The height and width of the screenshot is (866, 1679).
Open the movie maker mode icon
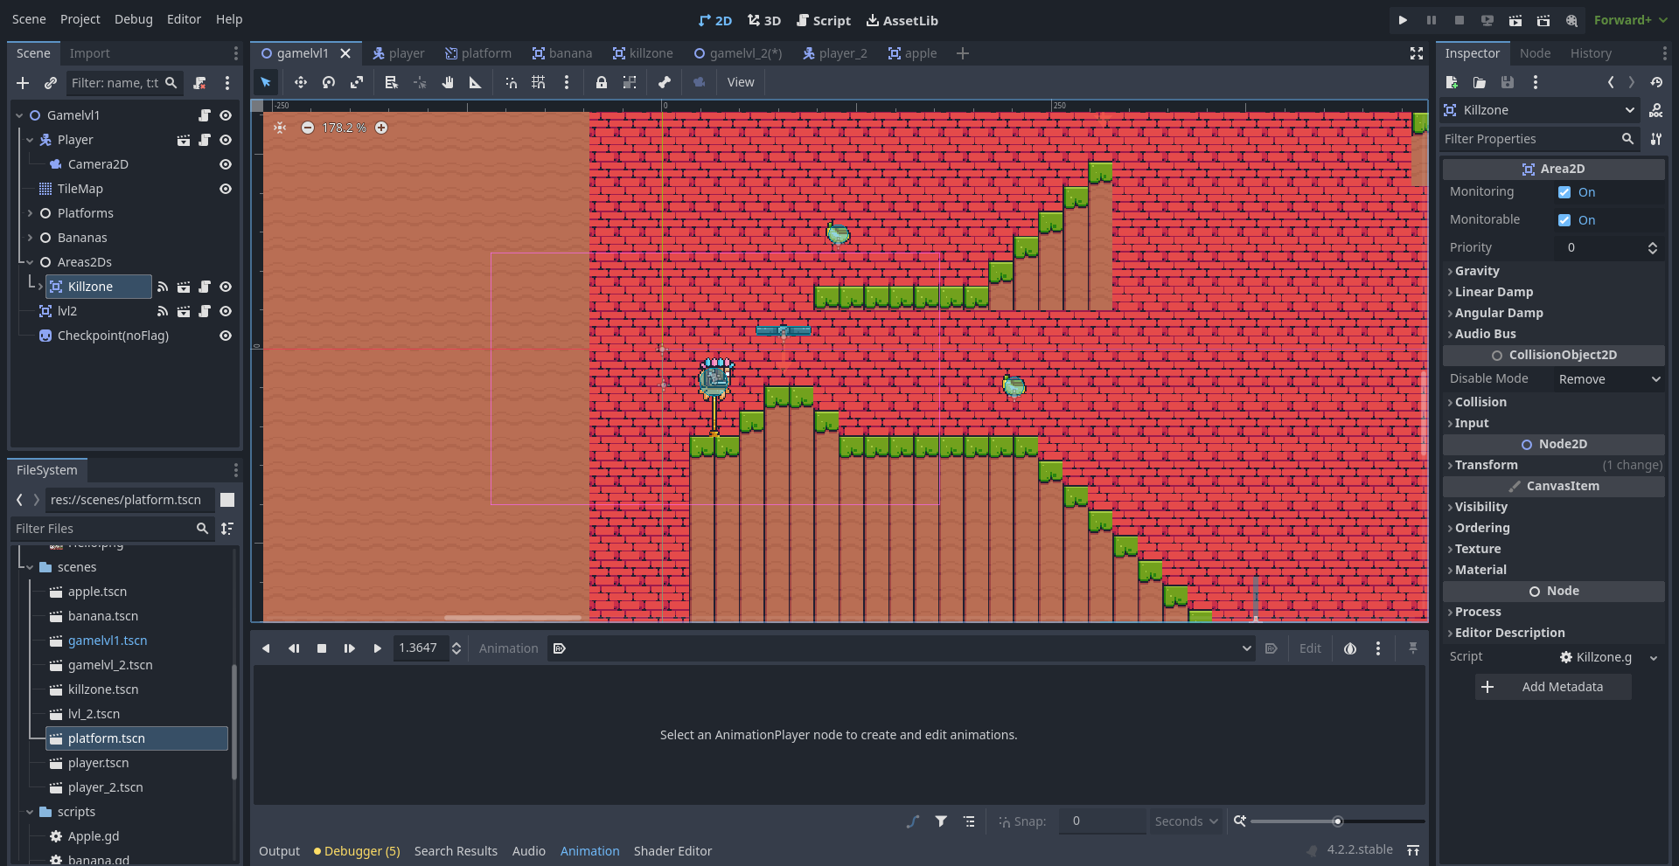point(1571,20)
